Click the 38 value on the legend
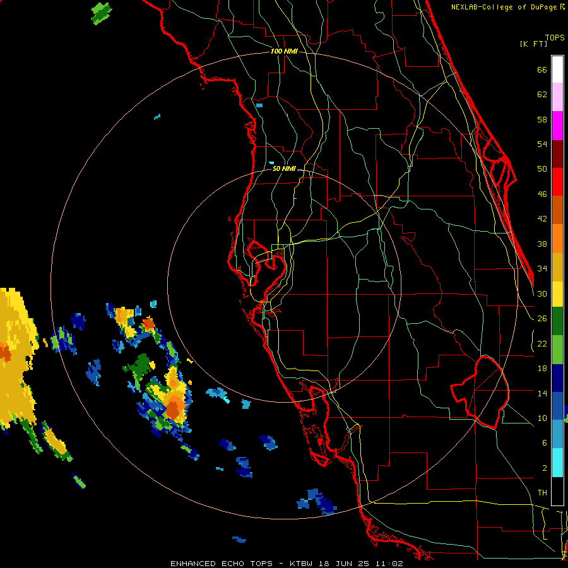The image size is (568, 568). [542, 244]
